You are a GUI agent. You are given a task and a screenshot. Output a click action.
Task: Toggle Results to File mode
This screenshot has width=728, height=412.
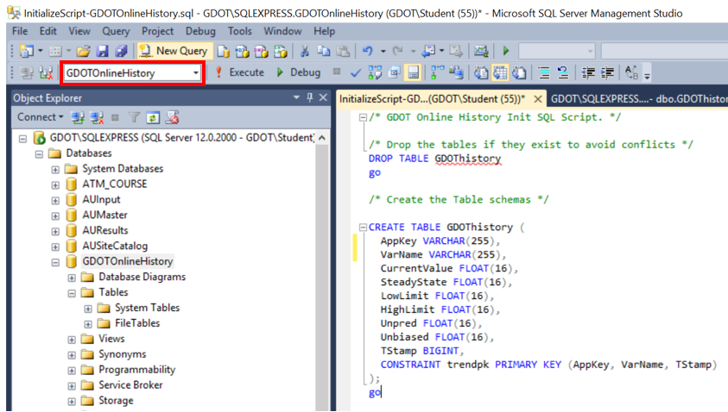[x=519, y=72]
